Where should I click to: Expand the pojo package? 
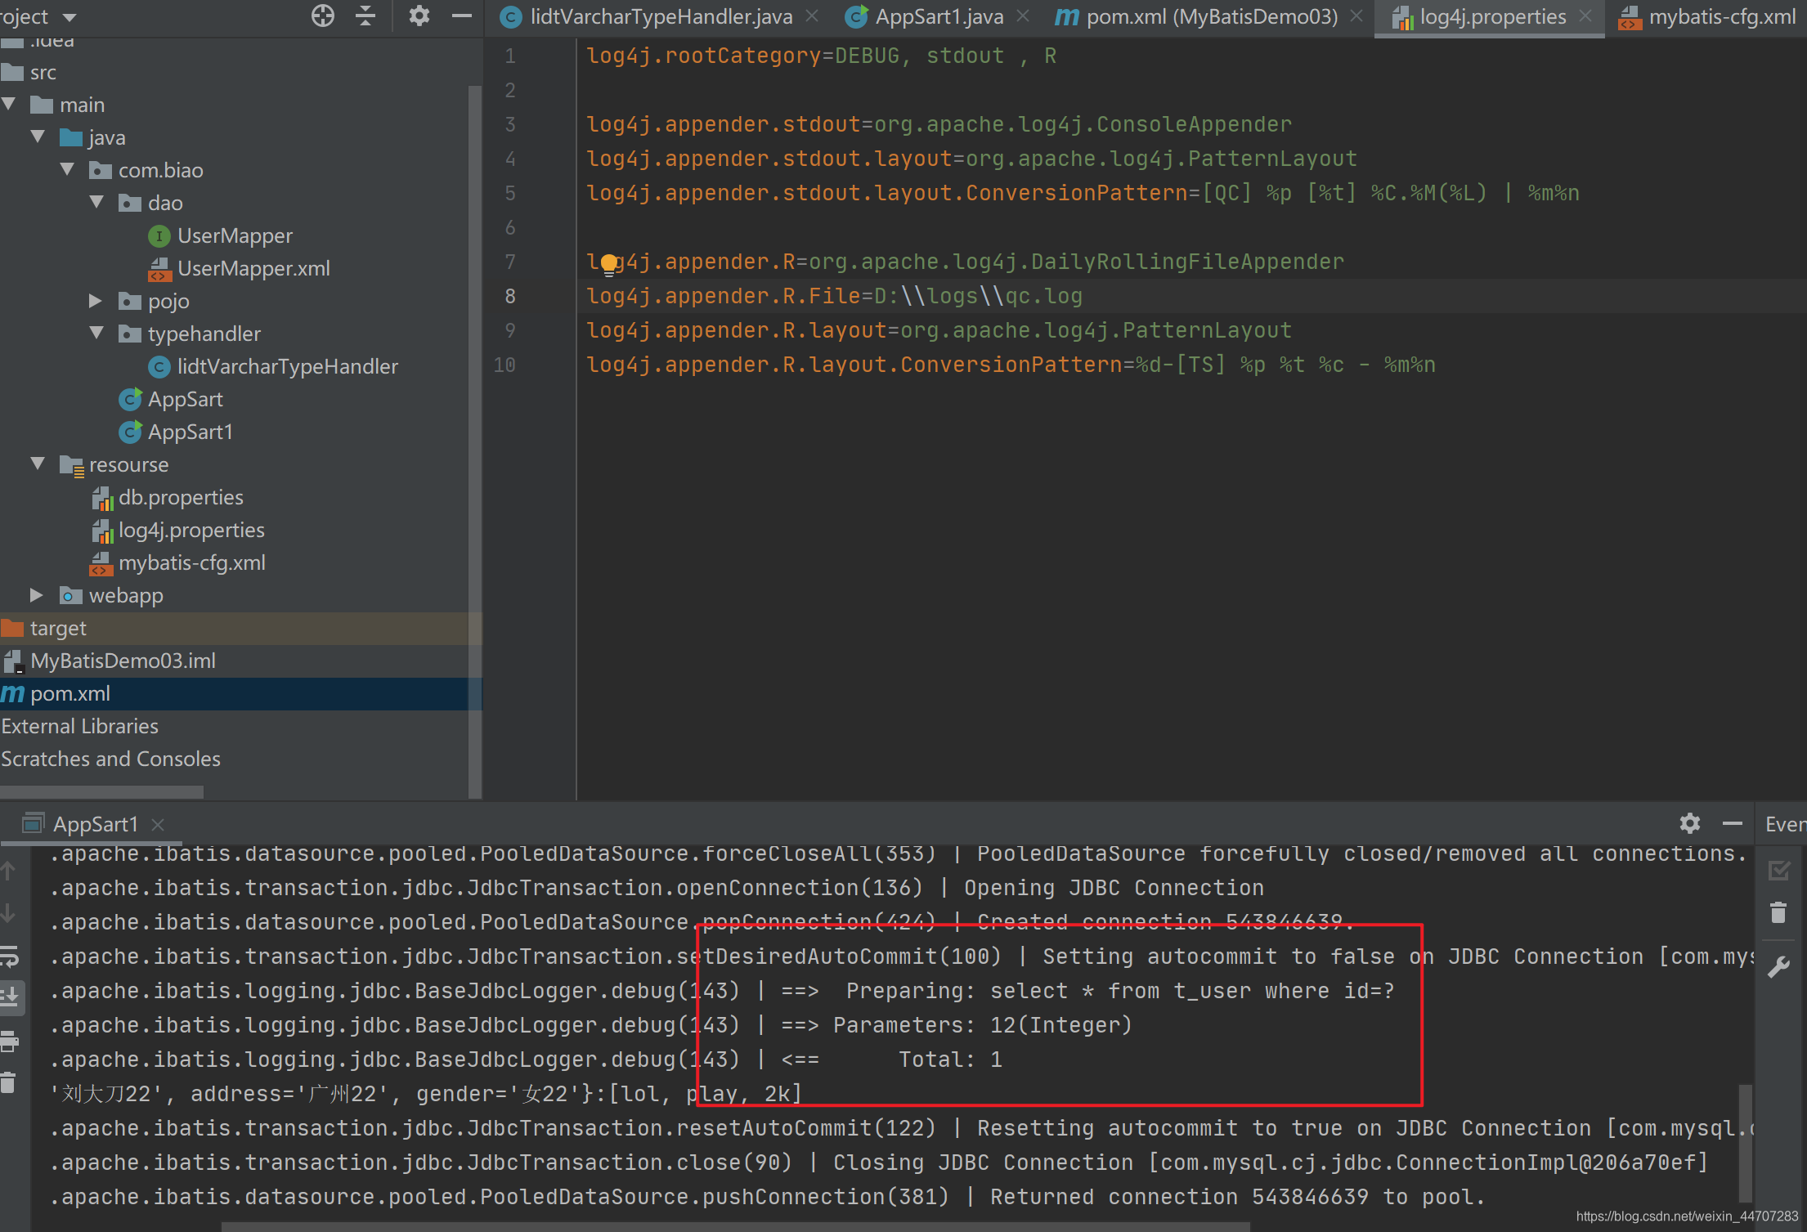[96, 300]
